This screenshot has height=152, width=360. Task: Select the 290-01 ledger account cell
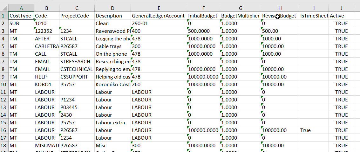click(159, 23)
